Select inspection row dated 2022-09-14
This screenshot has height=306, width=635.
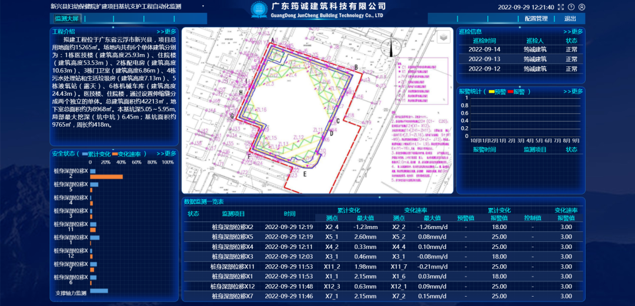click(521, 50)
